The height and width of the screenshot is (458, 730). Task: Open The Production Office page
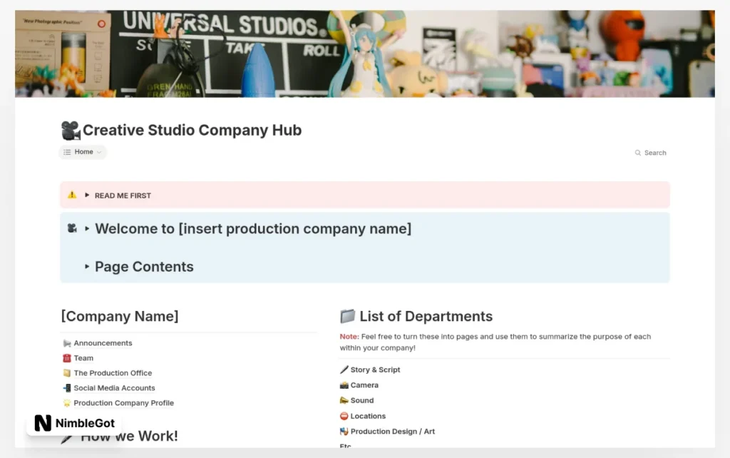113,373
